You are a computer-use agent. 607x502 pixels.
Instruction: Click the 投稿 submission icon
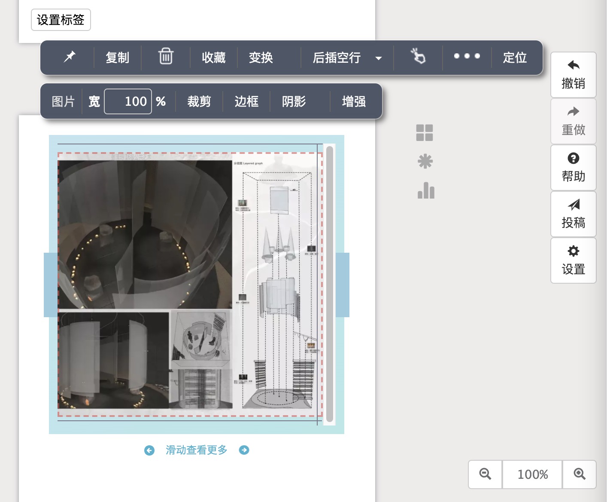pyautogui.click(x=573, y=214)
